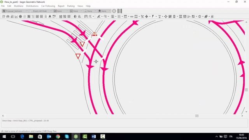
Task: Click the diamond cluster toolbar icon
Action: point(166,16)
